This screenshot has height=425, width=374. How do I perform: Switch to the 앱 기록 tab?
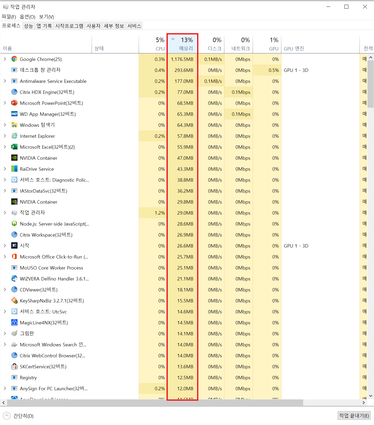click(44, 26)
